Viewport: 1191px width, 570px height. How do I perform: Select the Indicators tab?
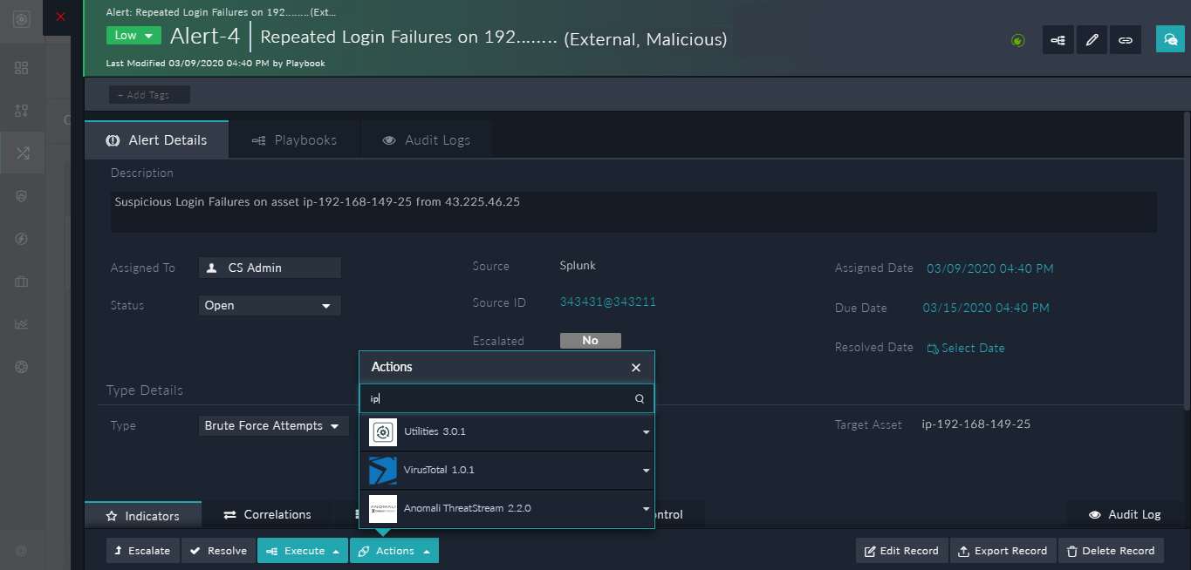pos(143,515)
